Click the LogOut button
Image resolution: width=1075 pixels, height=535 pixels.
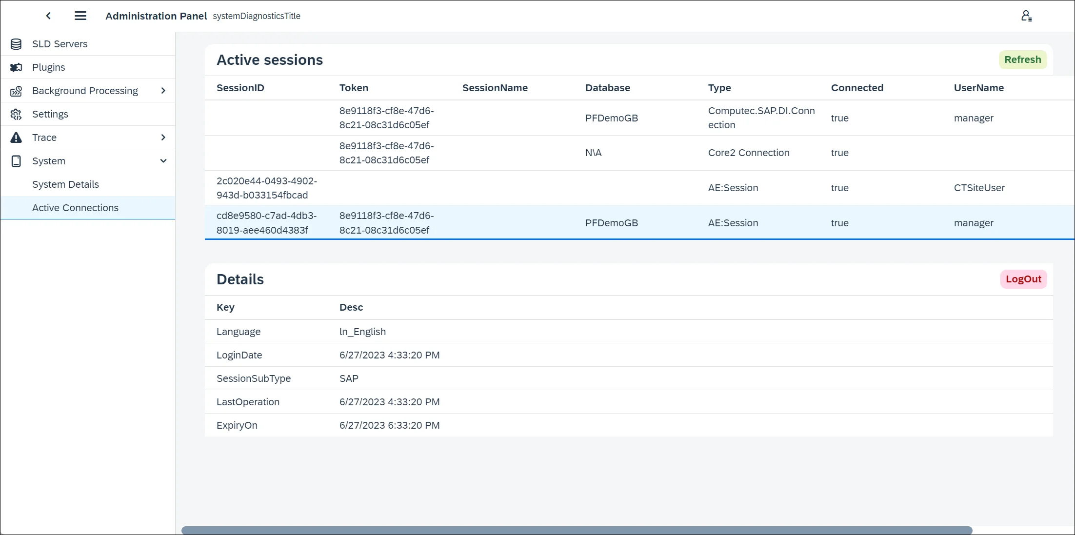point(1023,279)
